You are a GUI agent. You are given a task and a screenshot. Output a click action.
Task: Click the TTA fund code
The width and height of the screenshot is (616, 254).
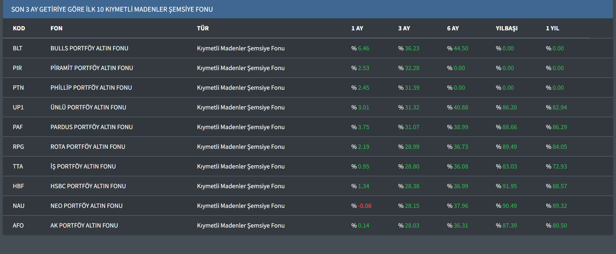18,167
